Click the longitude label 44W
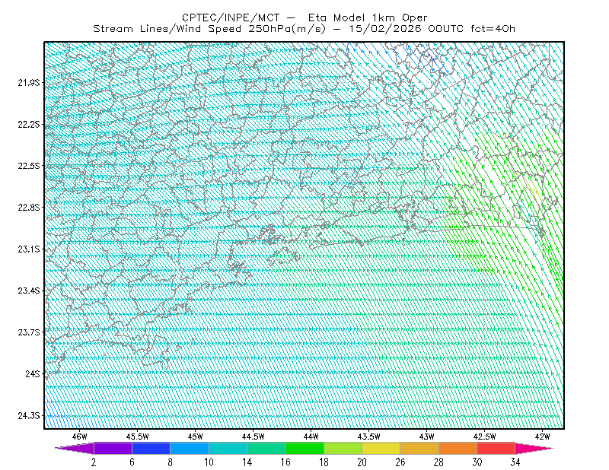Image resolution: width=609 pixels, height=470 pixels. [311, 437]
